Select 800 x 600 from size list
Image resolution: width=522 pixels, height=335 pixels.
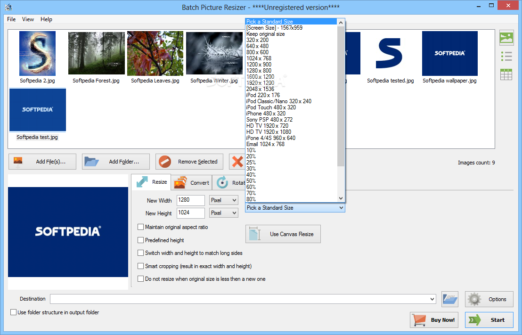tap(291, 52)
